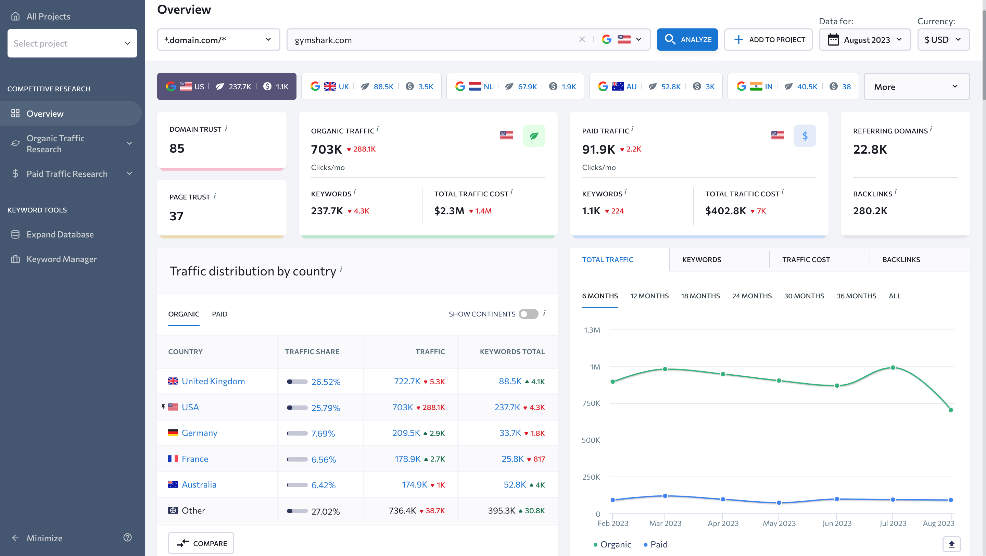Click the Keyword Manager briefcase icon

pyautogui.click(x=15, y=259)
